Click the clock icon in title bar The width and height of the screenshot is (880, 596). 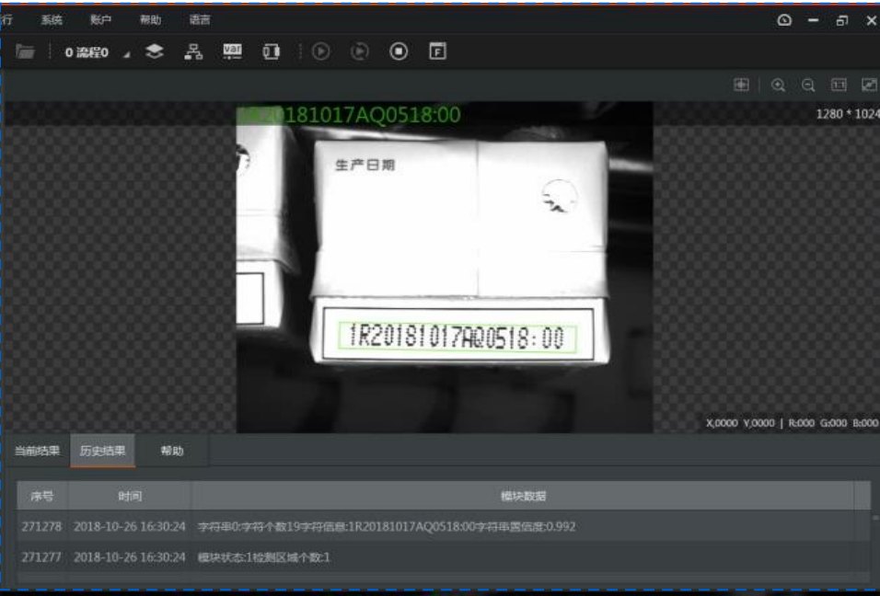(784, 21)
